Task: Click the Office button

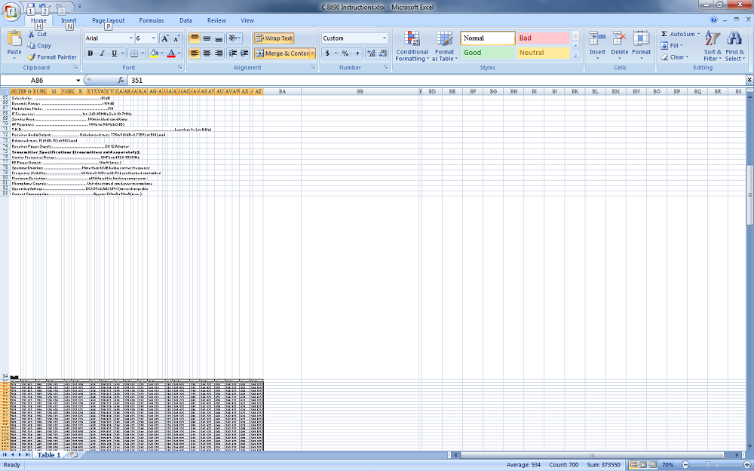Action: click(11, 11)
